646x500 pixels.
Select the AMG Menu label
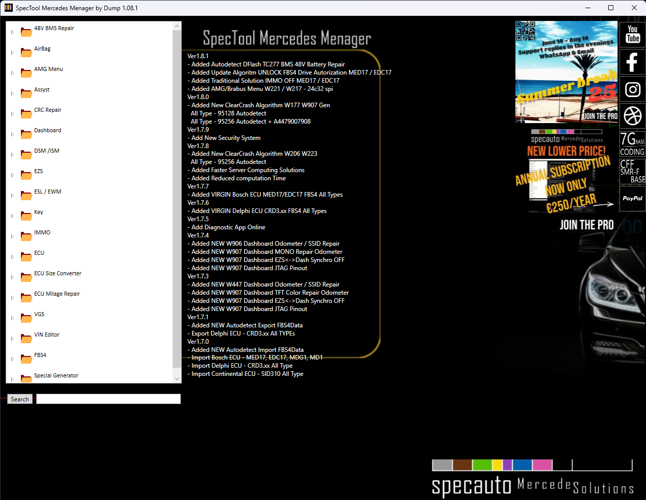[49, 69]
